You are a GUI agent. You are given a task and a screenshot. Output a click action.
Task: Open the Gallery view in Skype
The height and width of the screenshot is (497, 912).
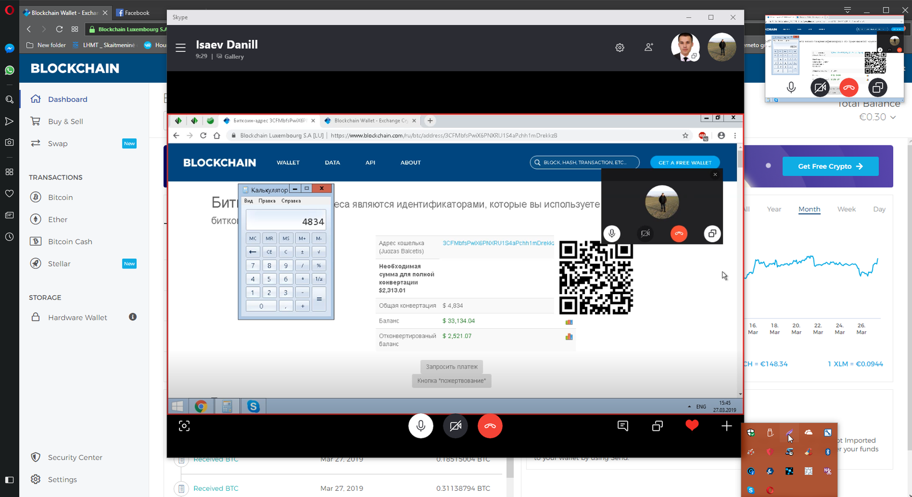pyautogui.click(x=230, y=56)
